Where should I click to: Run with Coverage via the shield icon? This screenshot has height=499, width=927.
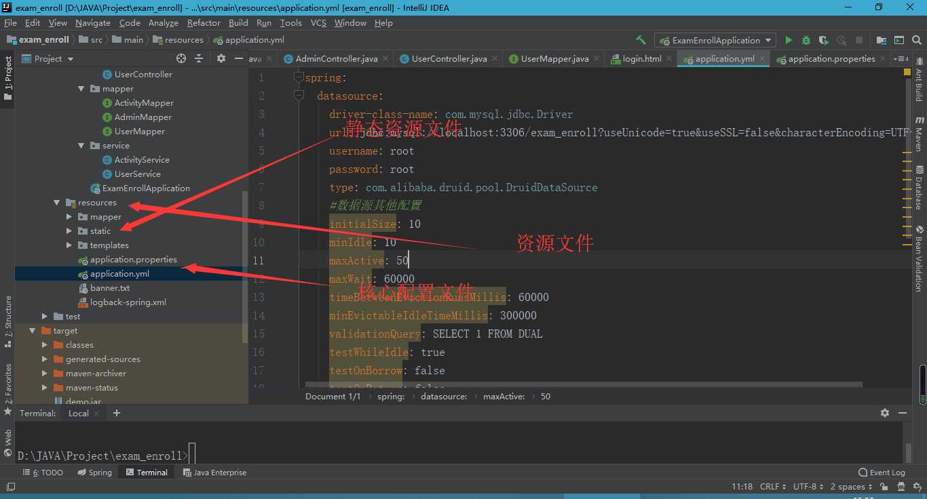[824, 40]
